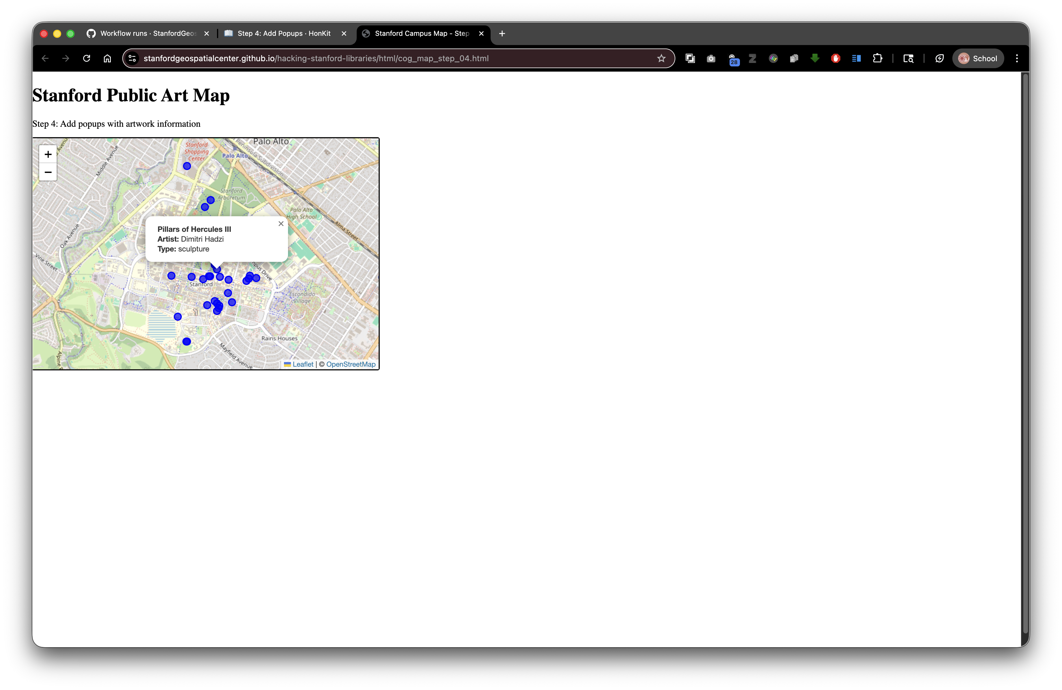Open the extensions puzzle-piece menu
The width and height of the screenshot is (1062, 690).
tap(877, 58)
